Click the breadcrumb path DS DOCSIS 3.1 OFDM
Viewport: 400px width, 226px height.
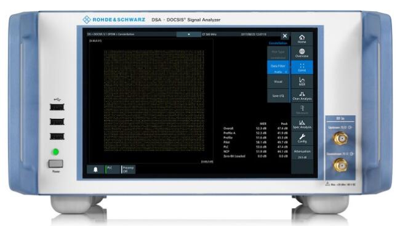pos(110,34)
